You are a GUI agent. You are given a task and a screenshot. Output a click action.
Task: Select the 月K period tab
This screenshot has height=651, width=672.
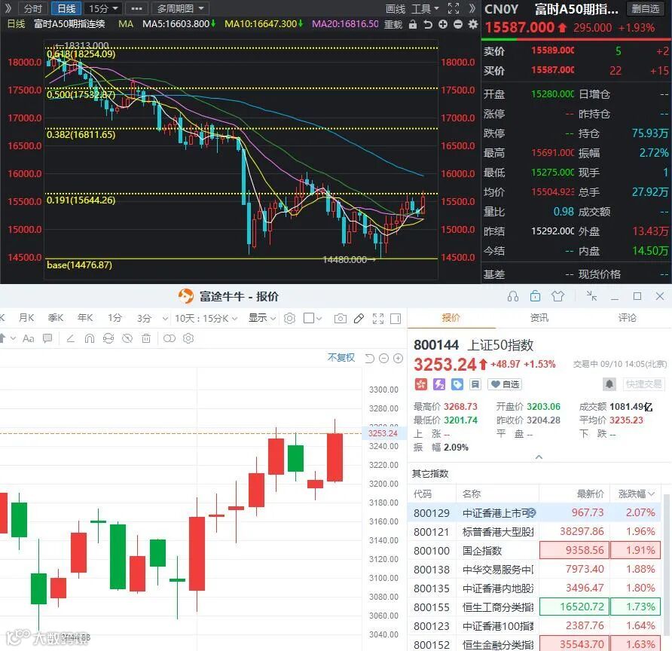coord(26,318)
